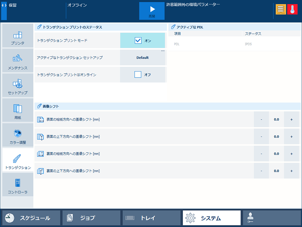Click the front feed-direction image shift icon
This screenshot has width=302, height=227.
coord(40,120)
